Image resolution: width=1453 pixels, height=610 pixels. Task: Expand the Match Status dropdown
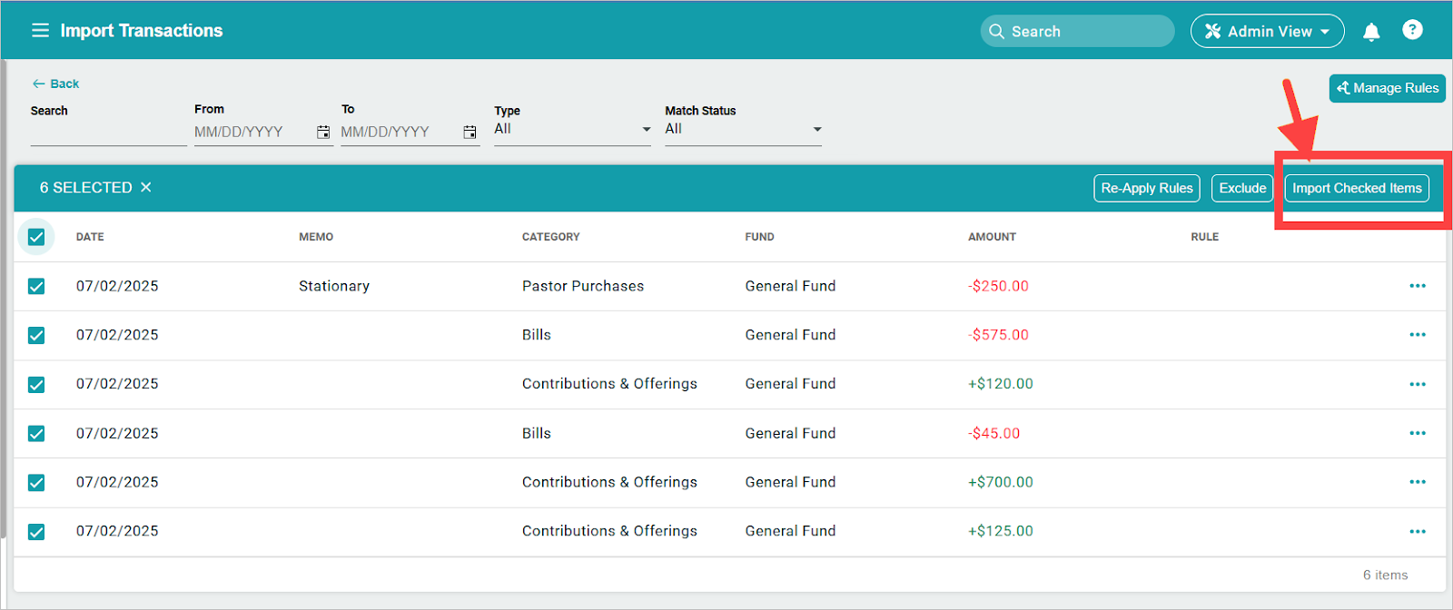(743, 130)
